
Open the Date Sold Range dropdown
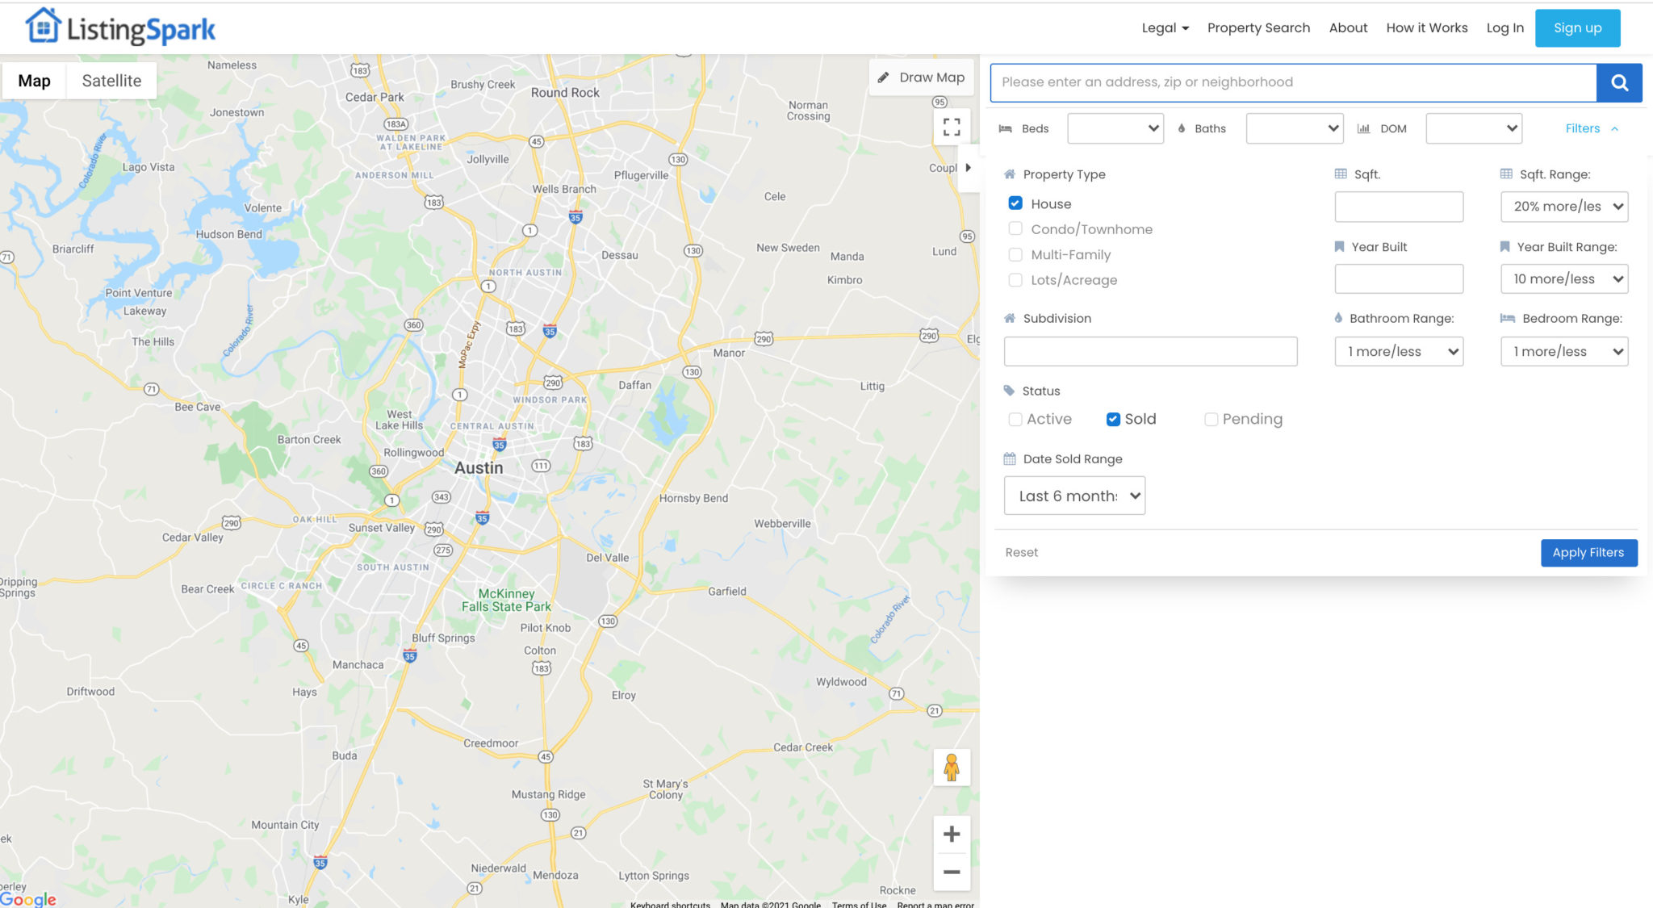(1074, 495)
